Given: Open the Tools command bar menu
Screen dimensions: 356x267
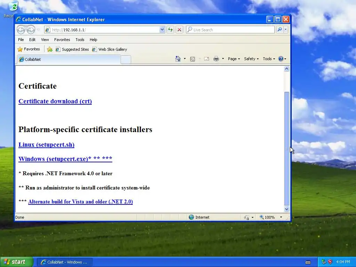Looking at the screenshot, I should pyautogui.click(x=269, y=59).
